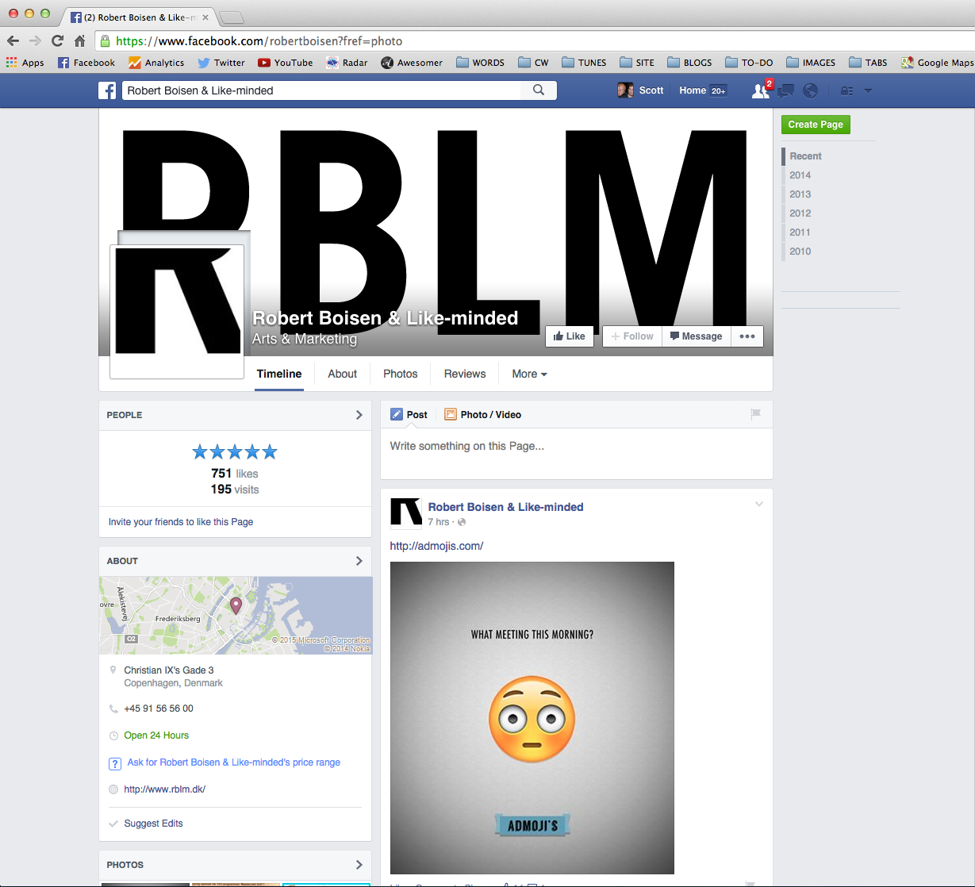Open the three-dots page options button

tap(747, 336)
